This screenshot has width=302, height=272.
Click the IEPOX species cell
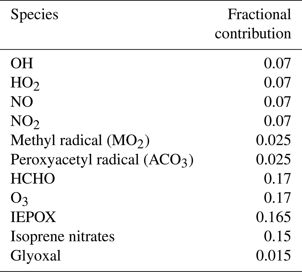(33, 217)
